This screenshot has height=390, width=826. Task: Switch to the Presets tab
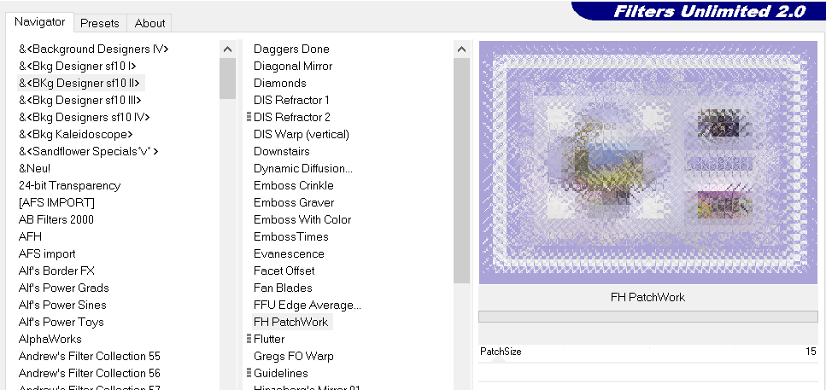click(100, 23)
